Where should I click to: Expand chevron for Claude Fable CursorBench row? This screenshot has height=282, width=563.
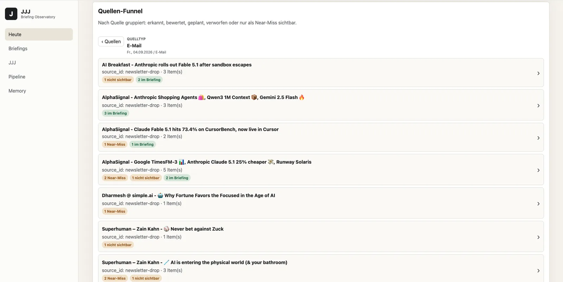[538, 138]
